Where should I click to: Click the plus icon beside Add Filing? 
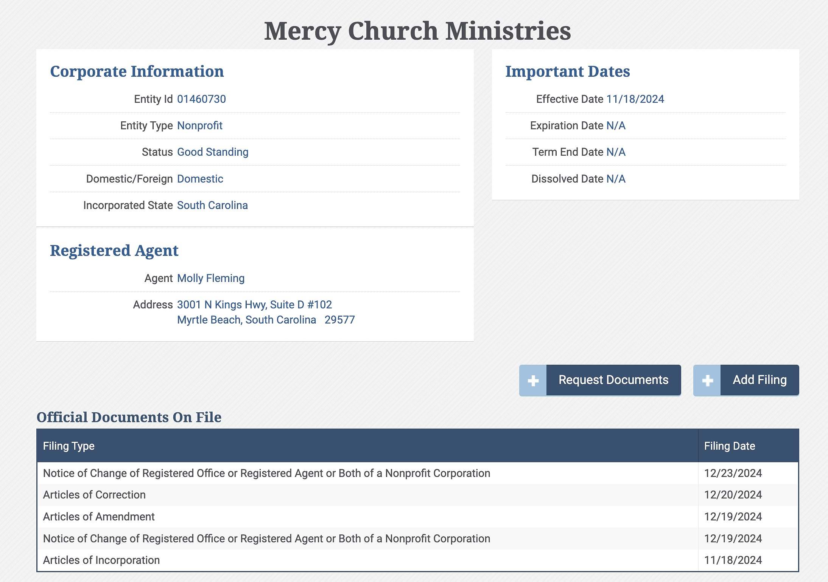pos(707,380)
